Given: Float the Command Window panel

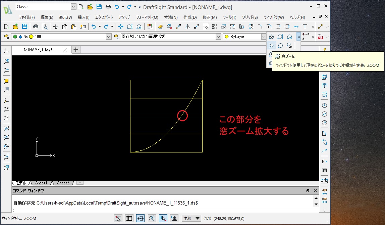Looking at the screenshot, I should 308,190.
